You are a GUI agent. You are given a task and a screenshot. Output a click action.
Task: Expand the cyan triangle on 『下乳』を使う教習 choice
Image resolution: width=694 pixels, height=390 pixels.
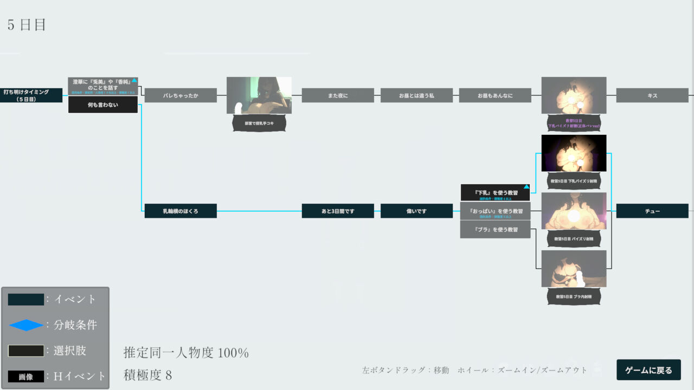tap(526, 187)
